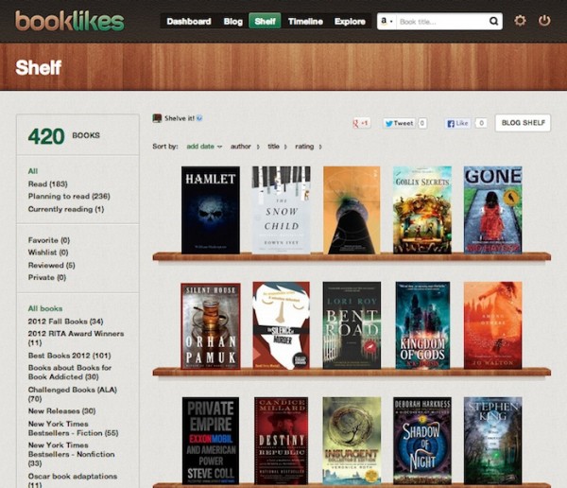The width and height of the screenshot is (567, 488).
Task: Sort by add date
Action: (203, 147)
